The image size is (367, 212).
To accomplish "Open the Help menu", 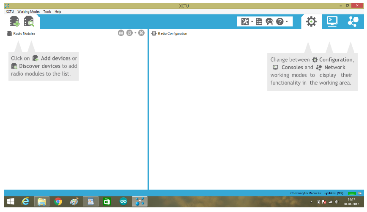I will point(58,11).
